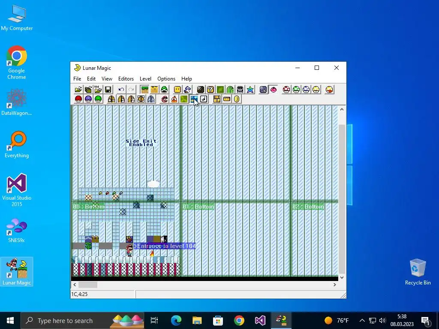This screenshot has height=329, width=439.
Task: Click the solid green mushroom icon
Action: click(98, 99)
